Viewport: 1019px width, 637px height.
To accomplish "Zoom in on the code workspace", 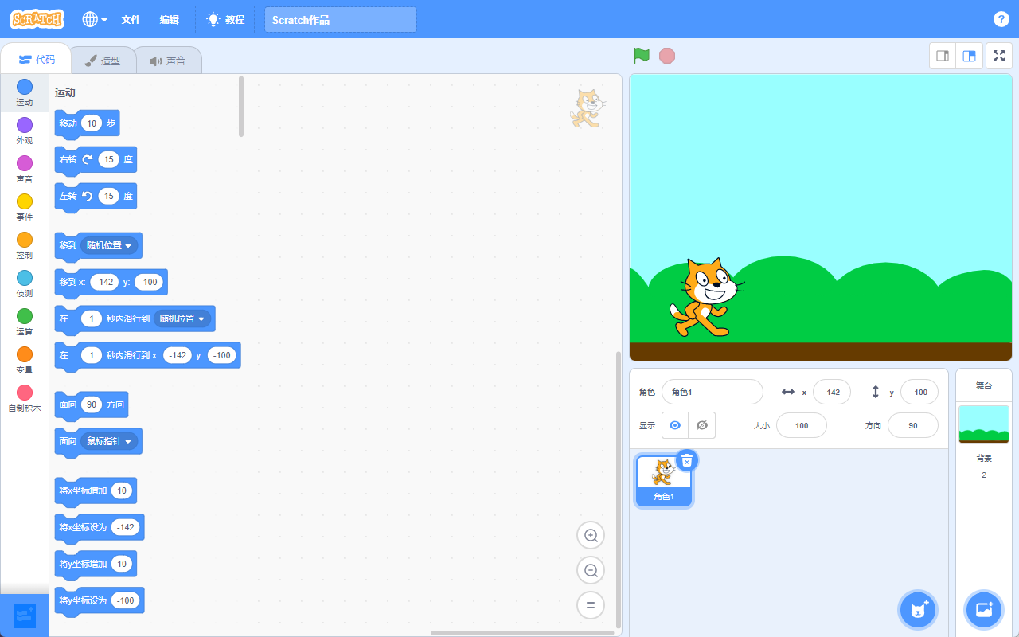I will tap(591, 536).
